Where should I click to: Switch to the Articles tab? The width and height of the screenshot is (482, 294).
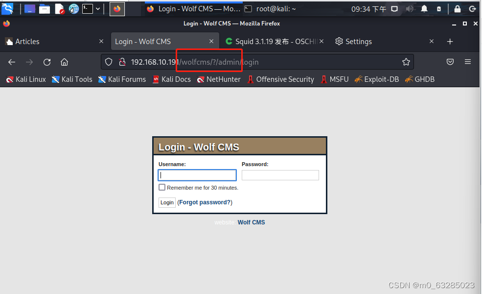pyautogui.click(x=55, y=41)
